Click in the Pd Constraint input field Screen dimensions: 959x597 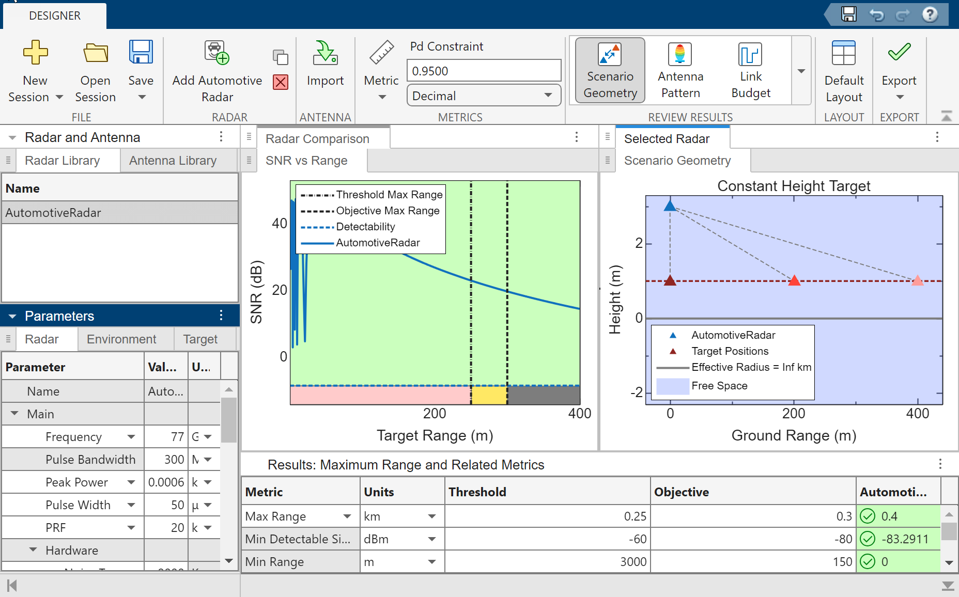click(483, 70)
